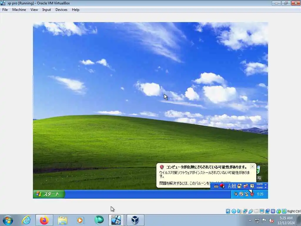
Task: Minimize the language bar with small dash
Action: tap(266, 185)
